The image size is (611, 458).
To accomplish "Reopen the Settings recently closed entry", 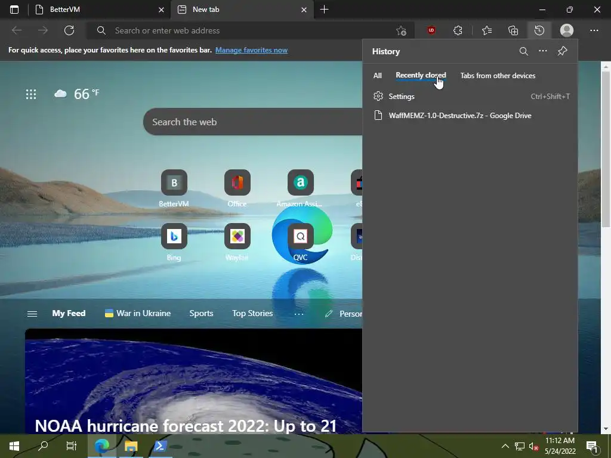I will coord(470,96).
